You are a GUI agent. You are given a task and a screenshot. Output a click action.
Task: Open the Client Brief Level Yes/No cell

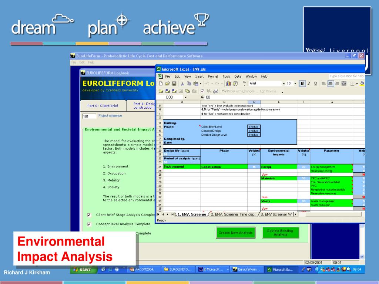(254, 126)
